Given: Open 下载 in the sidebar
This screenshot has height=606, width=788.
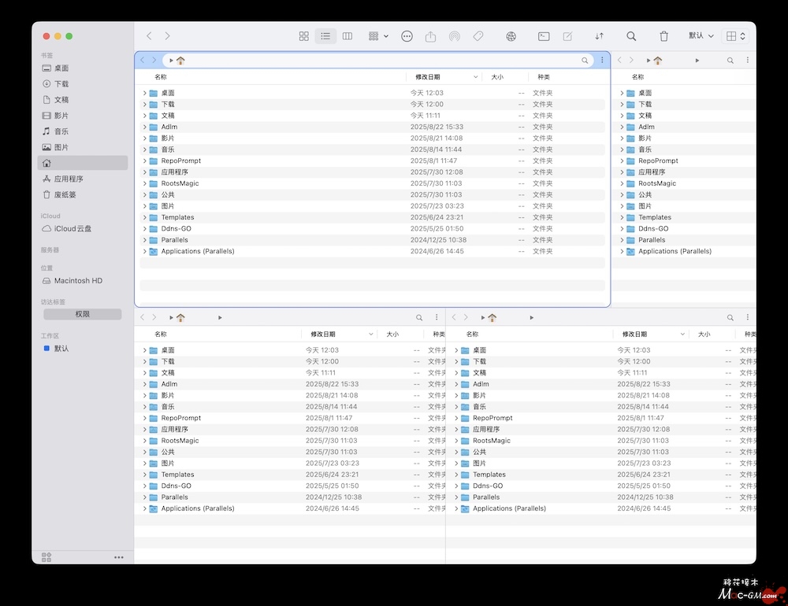Looking at the screenshot, I should [83, 84].
